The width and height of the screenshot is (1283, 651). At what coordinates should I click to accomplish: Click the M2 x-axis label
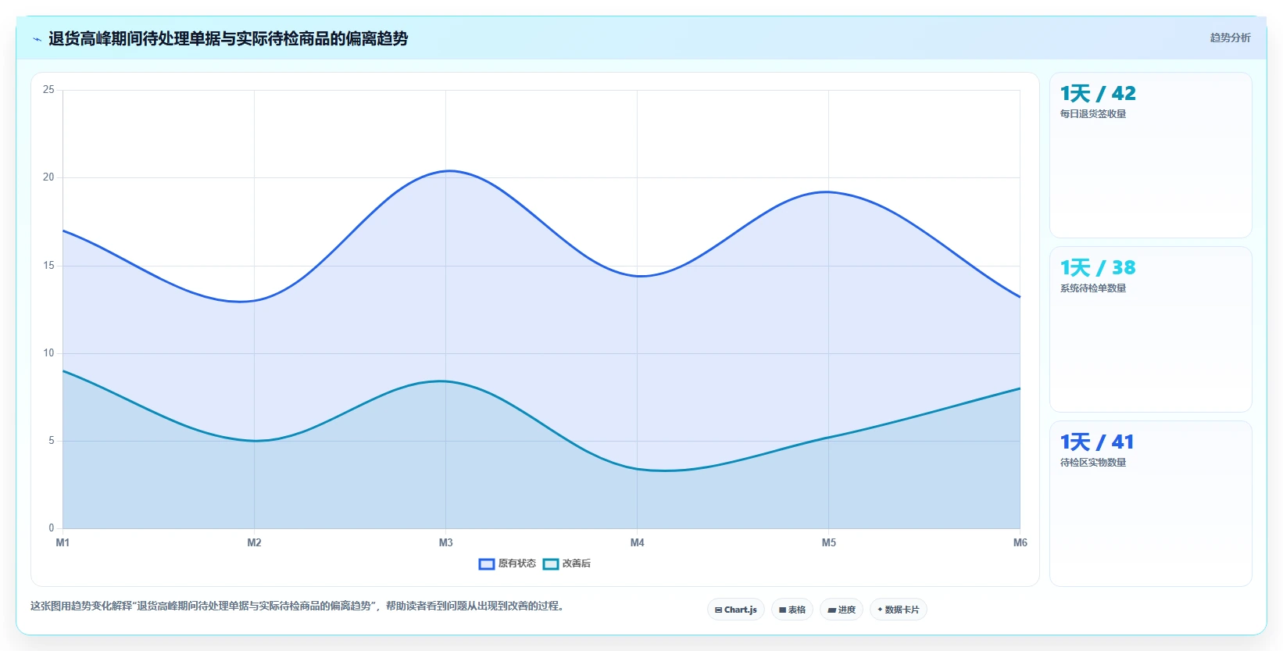[254, 542]
